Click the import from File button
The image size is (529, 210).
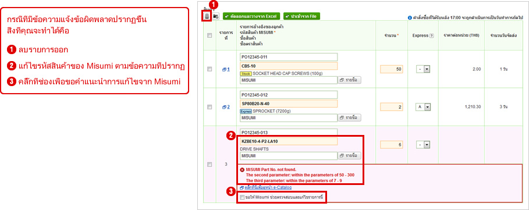point(301,16)
